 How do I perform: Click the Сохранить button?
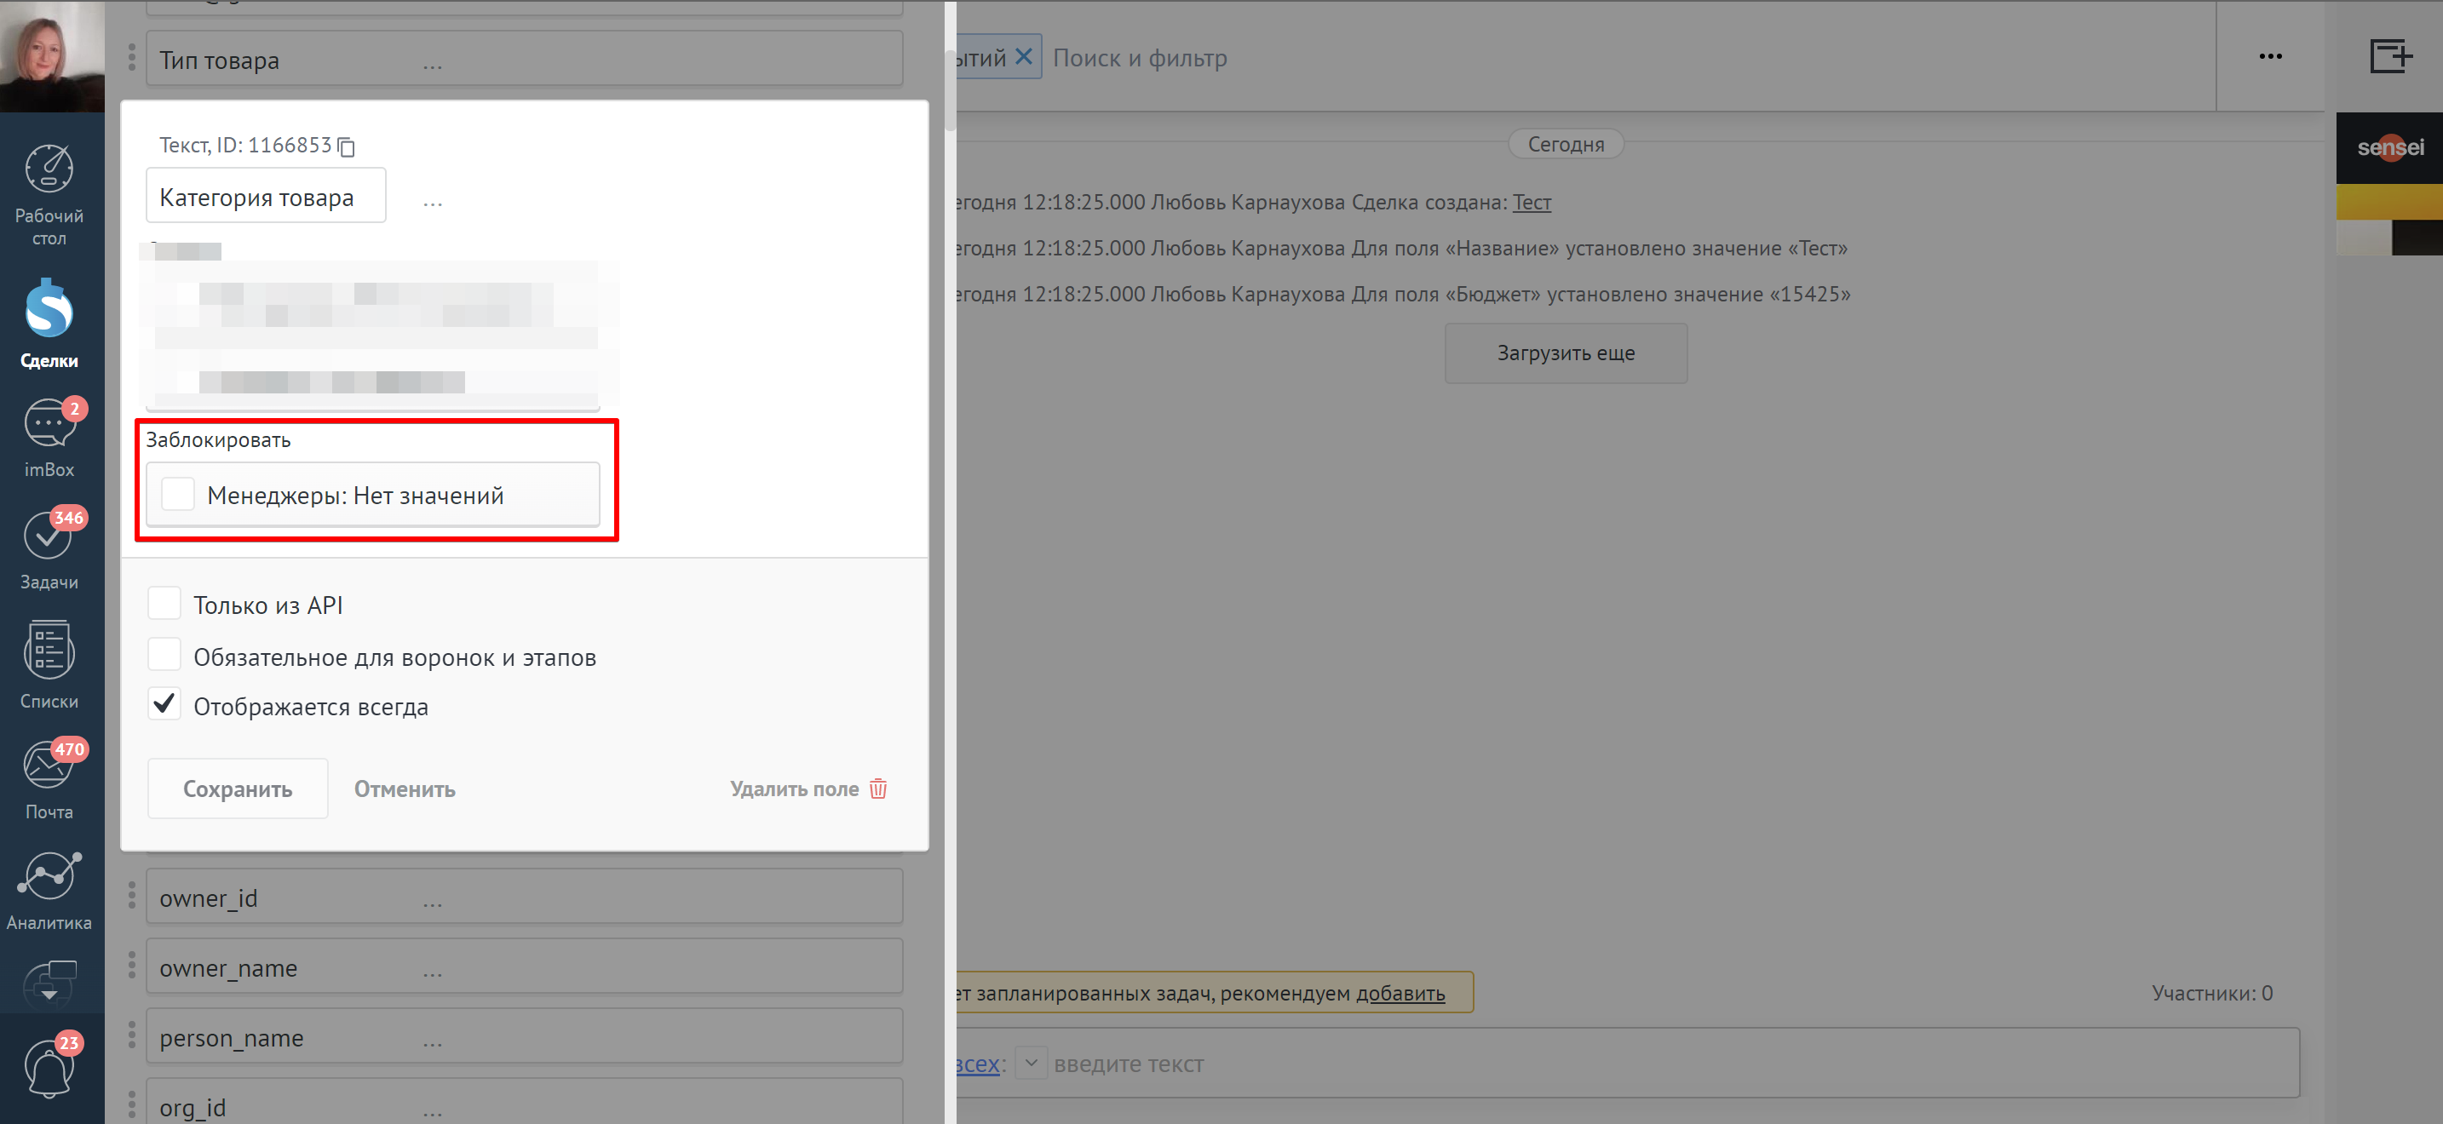pos(237,789)
